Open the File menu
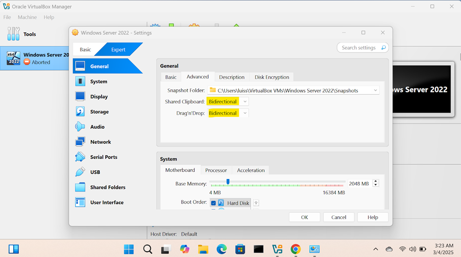This screenshot has height=257, width=461. coord(7,17)
